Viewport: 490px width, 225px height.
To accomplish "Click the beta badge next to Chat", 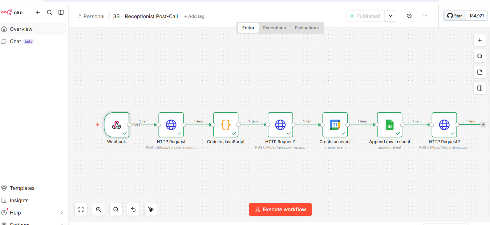I will [x=29, y=41].
